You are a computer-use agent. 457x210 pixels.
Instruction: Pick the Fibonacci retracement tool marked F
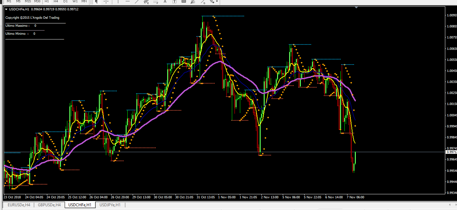(155, 2)
